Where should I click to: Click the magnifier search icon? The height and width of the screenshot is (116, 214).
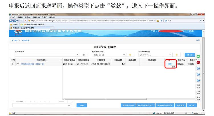(x=201, y=21)
